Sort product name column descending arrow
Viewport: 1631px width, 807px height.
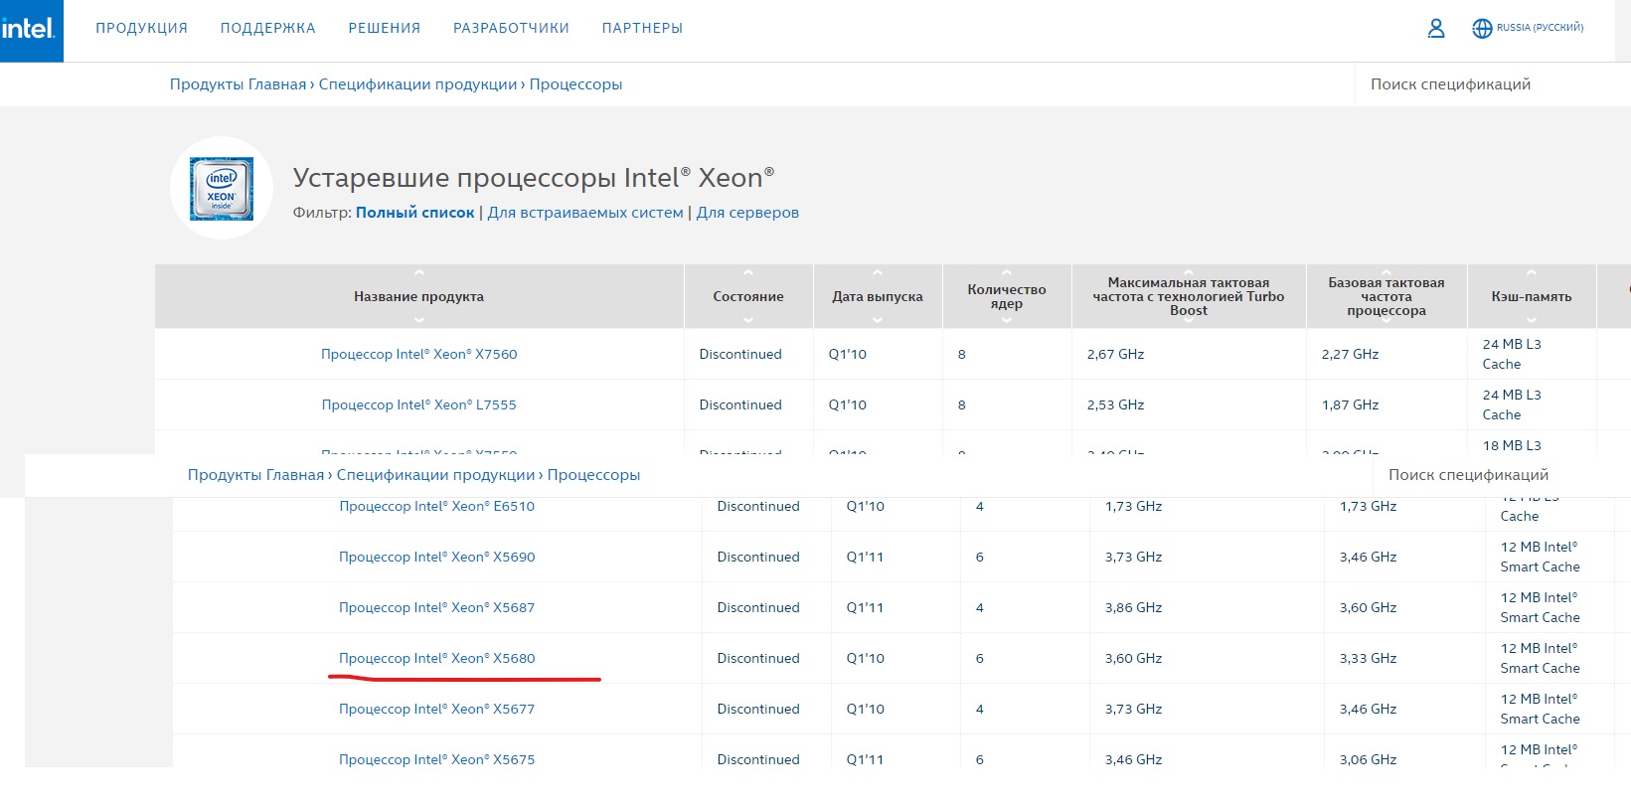[x=418, y=320]
